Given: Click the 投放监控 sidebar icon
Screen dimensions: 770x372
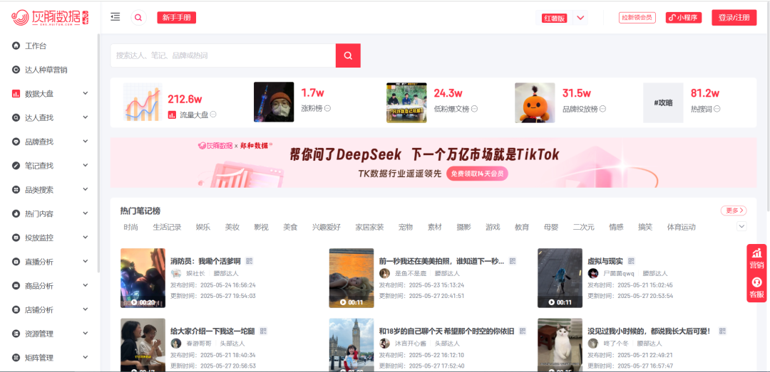Looking at the screenshot, I should 16,238.
